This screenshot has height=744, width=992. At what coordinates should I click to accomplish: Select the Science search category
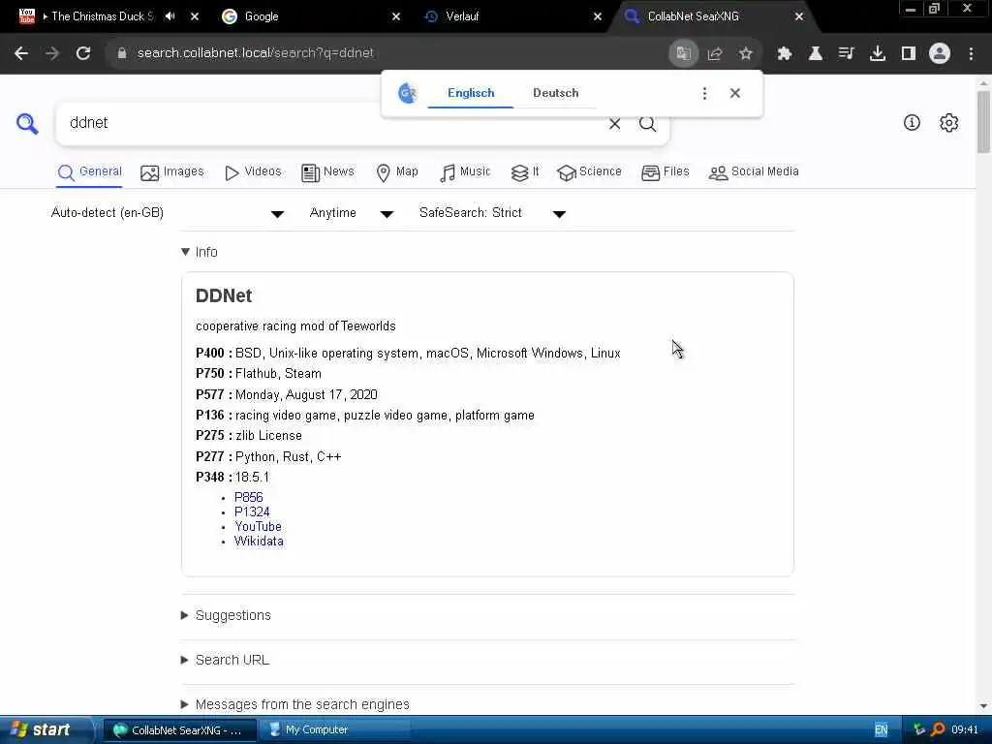(589, 172)
